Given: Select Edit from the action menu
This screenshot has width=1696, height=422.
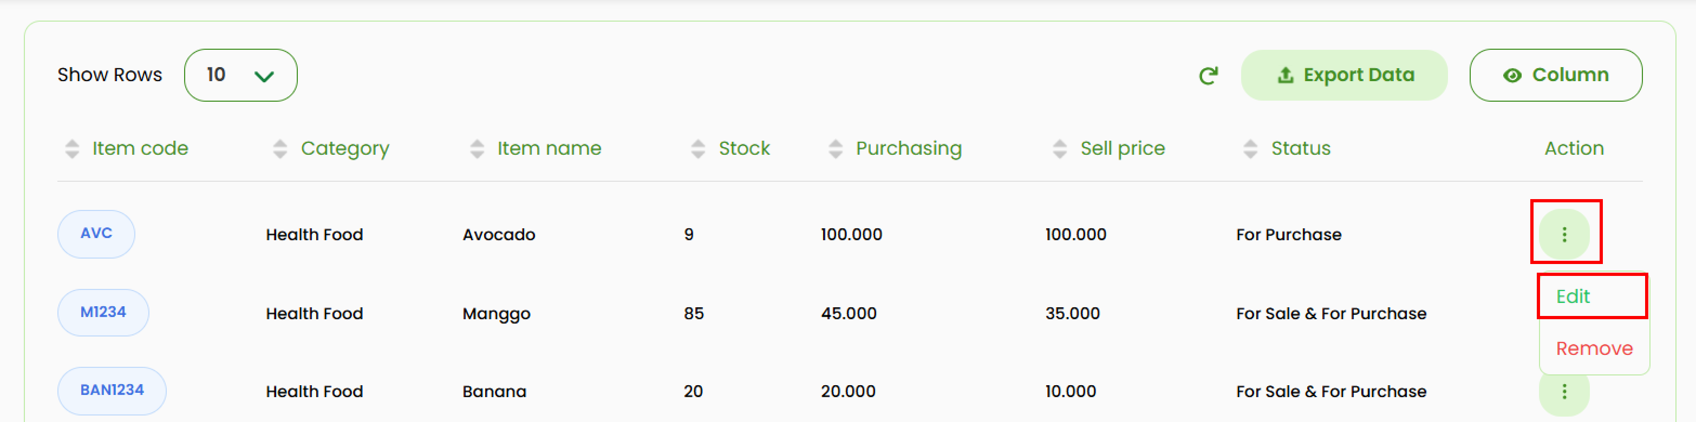Looking at the screenshot, I should point(1573,296).
